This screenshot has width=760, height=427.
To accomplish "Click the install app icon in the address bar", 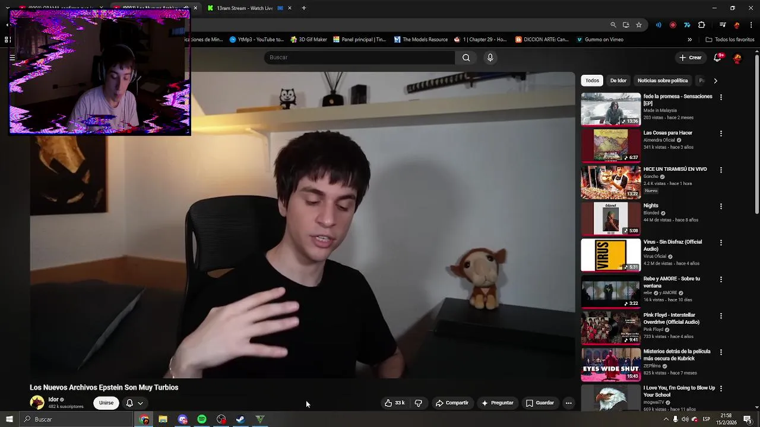I will tap(626, 25).
